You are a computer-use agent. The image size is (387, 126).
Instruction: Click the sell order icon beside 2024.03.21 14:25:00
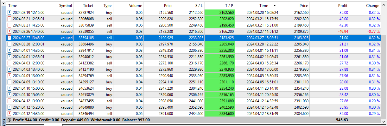point(10,25)
